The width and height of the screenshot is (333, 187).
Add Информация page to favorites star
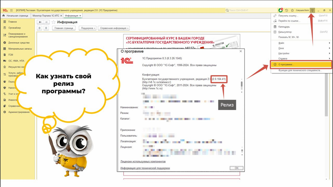click(53, 22)
